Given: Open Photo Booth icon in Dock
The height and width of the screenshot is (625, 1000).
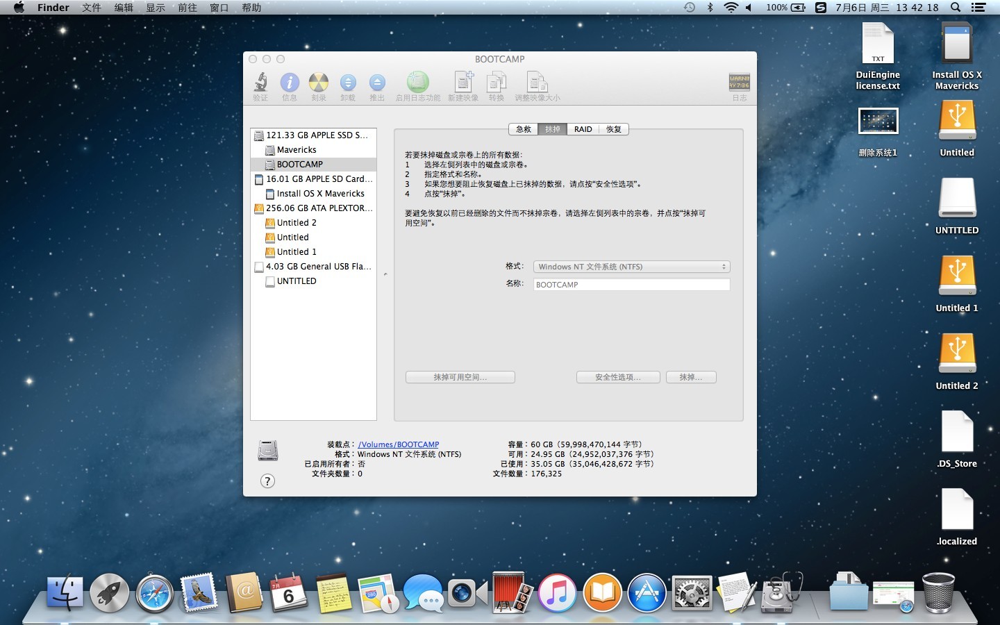Looking at the screenshot, I should [512, 593].
